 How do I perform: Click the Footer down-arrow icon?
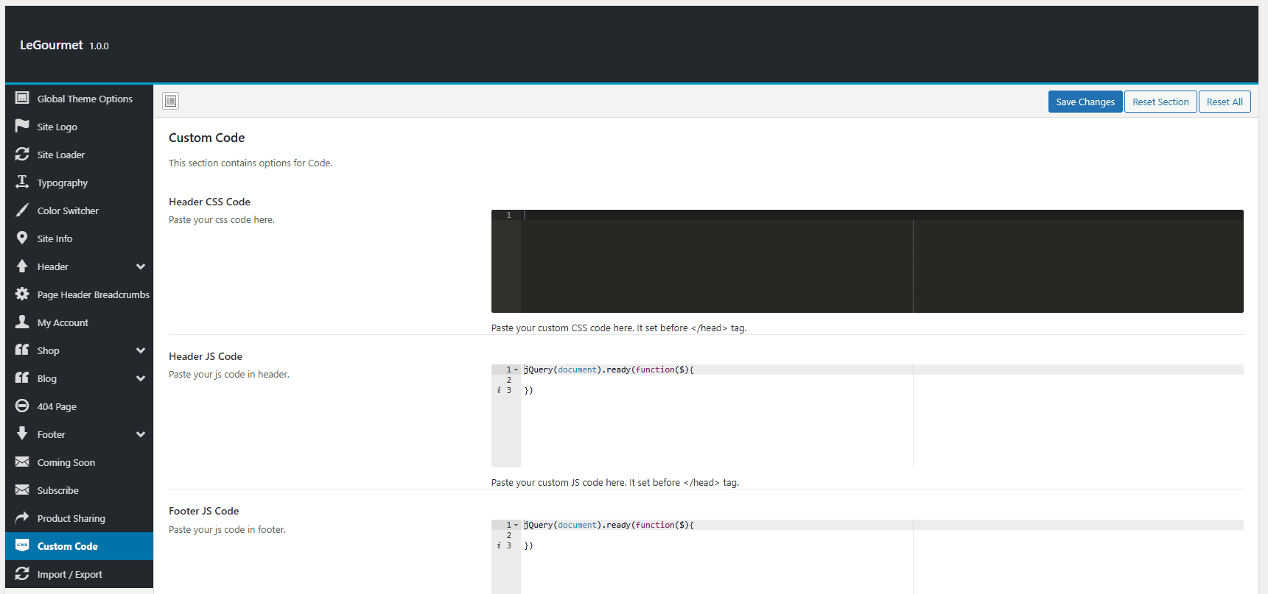[22, 434]
